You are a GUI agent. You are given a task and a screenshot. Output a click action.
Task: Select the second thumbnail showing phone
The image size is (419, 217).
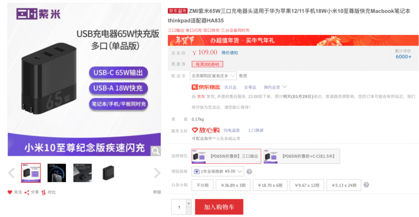[x=57, y=173]
